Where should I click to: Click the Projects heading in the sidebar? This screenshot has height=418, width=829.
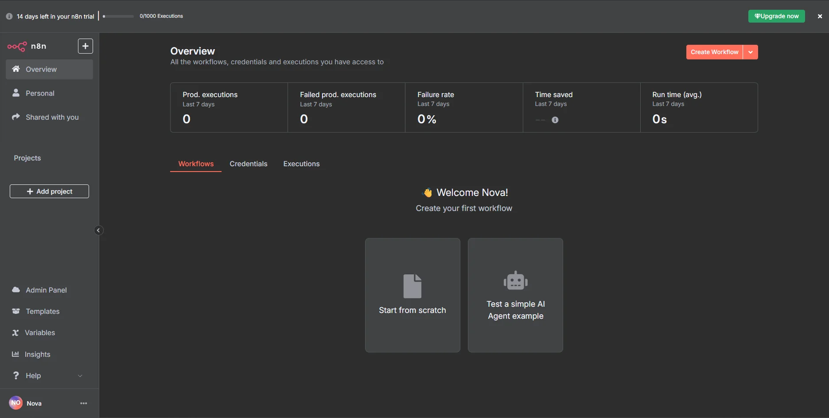pyautogui.click(x=27, y=158)
